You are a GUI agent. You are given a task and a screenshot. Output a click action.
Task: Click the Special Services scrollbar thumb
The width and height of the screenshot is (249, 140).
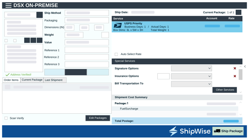240,74
